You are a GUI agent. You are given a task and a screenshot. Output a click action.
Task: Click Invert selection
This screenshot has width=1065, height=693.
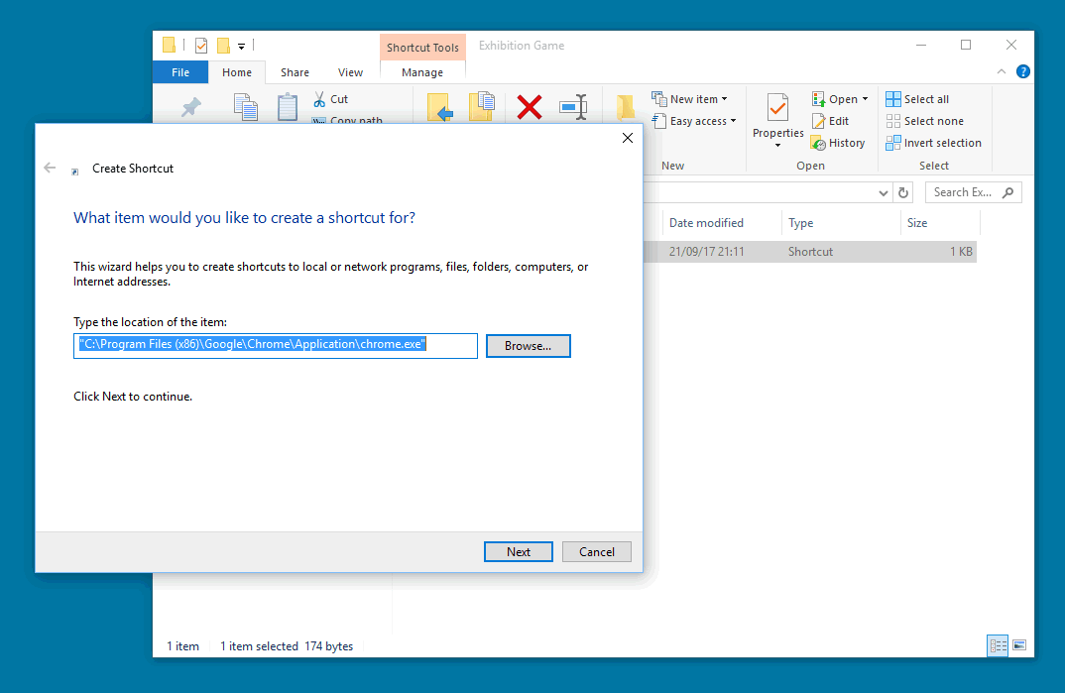(934, 143)
